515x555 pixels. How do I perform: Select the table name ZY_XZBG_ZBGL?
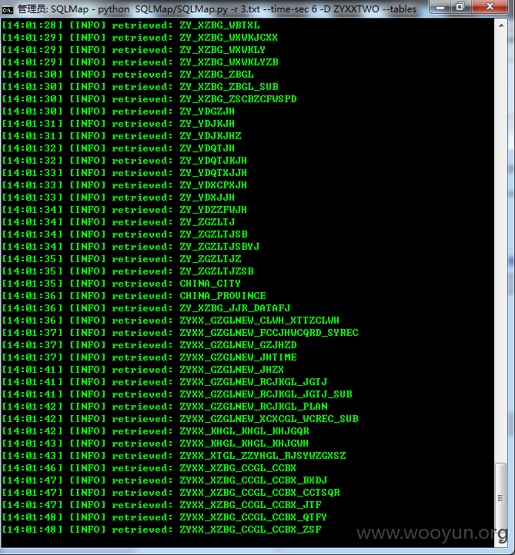216,75
